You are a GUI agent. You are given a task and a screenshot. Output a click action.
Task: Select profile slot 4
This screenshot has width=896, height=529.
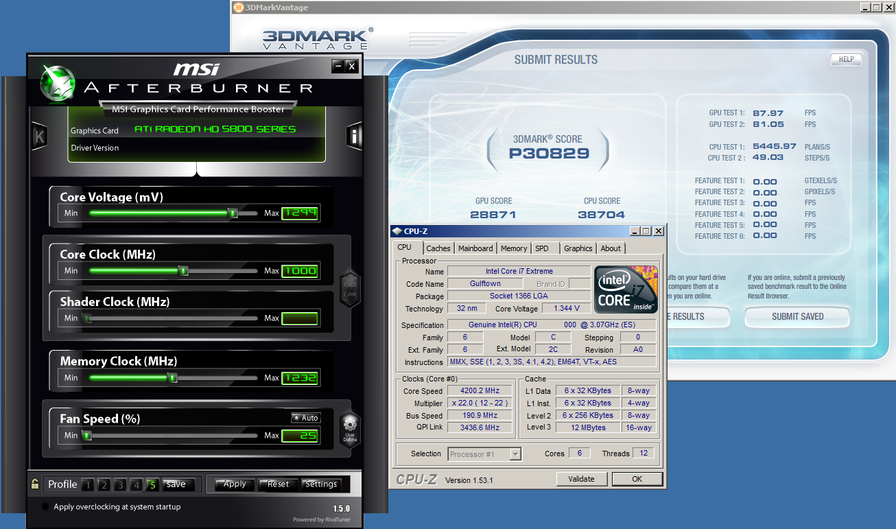coord(137,485)
